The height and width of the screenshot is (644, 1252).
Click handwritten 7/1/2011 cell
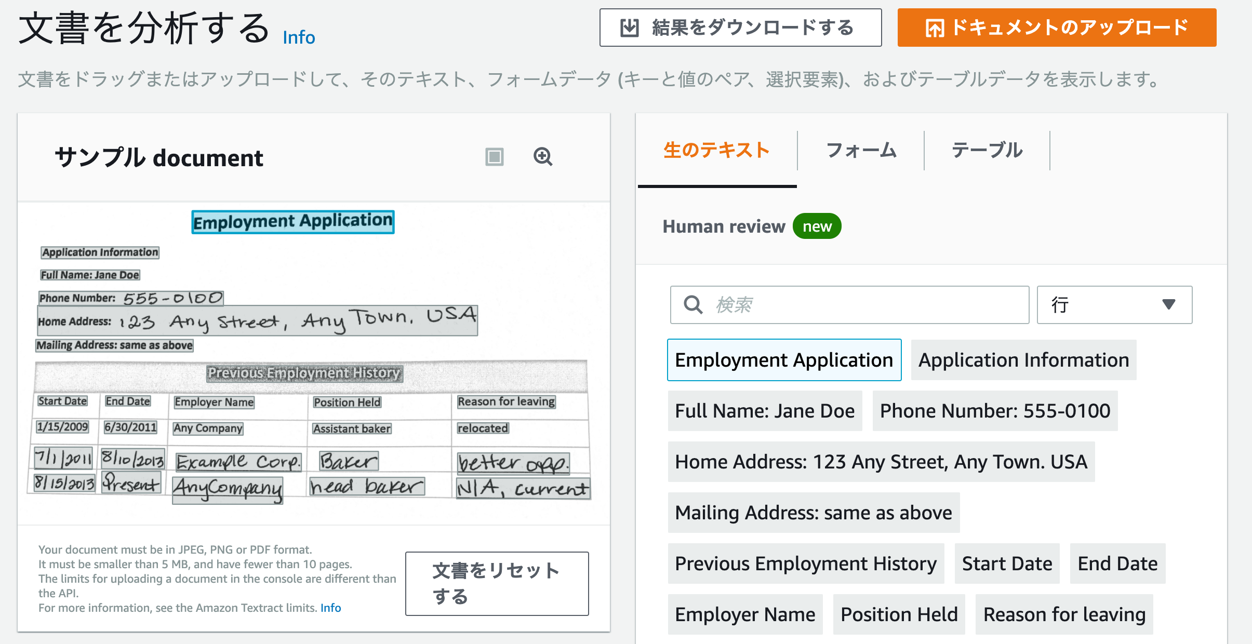[63, 458]
